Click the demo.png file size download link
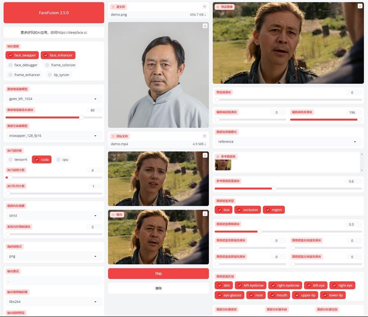The image size is (368, 317). point(198,15)
